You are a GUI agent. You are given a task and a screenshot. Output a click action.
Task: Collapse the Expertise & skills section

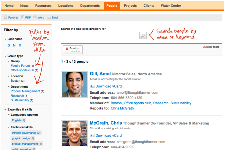pos(5,109)
